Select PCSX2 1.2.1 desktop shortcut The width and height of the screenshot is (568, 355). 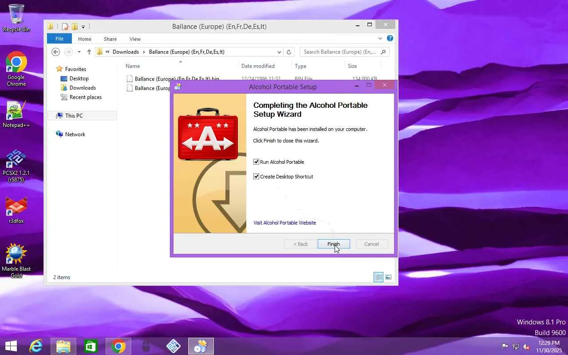[16, 166]
